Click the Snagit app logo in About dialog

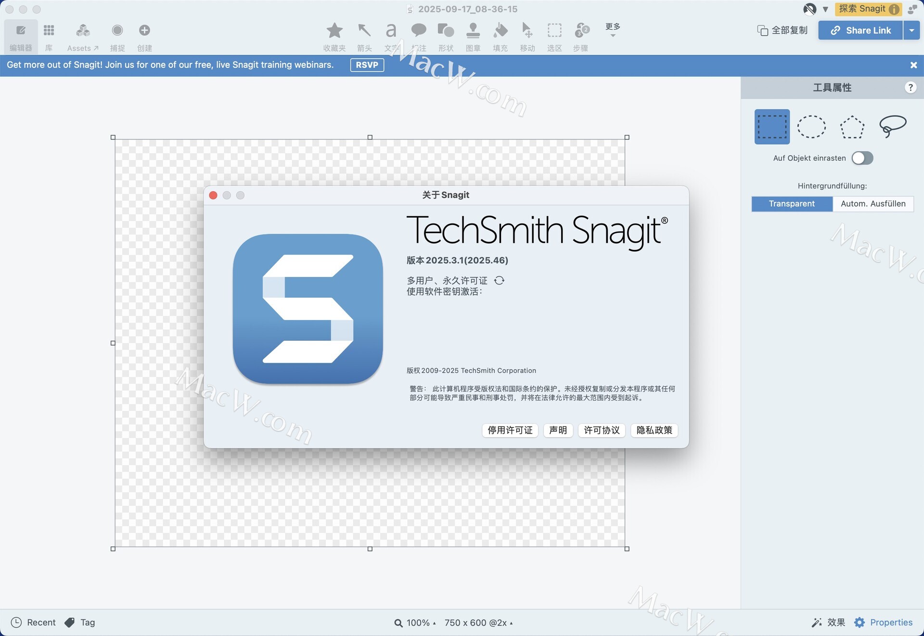tap(308, 309)
